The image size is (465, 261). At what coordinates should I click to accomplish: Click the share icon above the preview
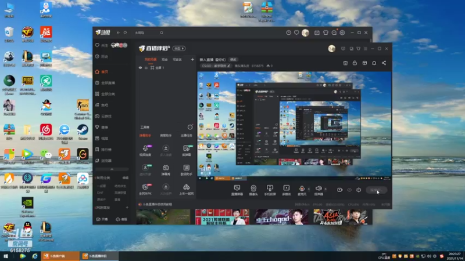tap(384, 63)
